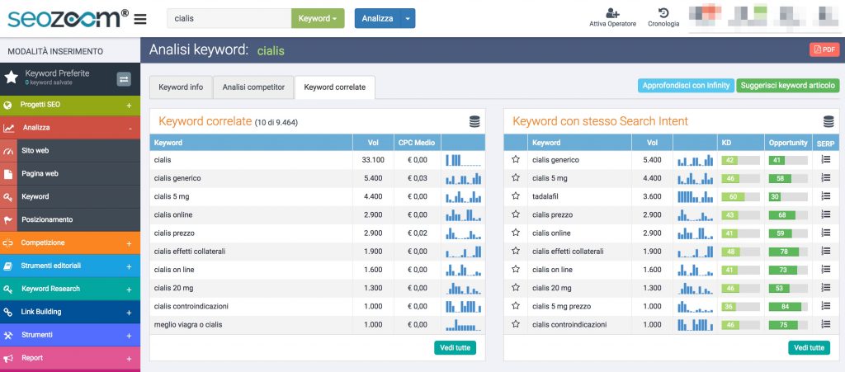This screenshot has height=372, width=845.
Task: Export the analysis as PDF
Action: 824,49
